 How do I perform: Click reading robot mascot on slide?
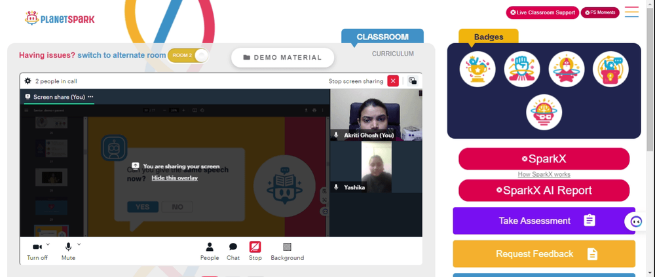point(284,185)
